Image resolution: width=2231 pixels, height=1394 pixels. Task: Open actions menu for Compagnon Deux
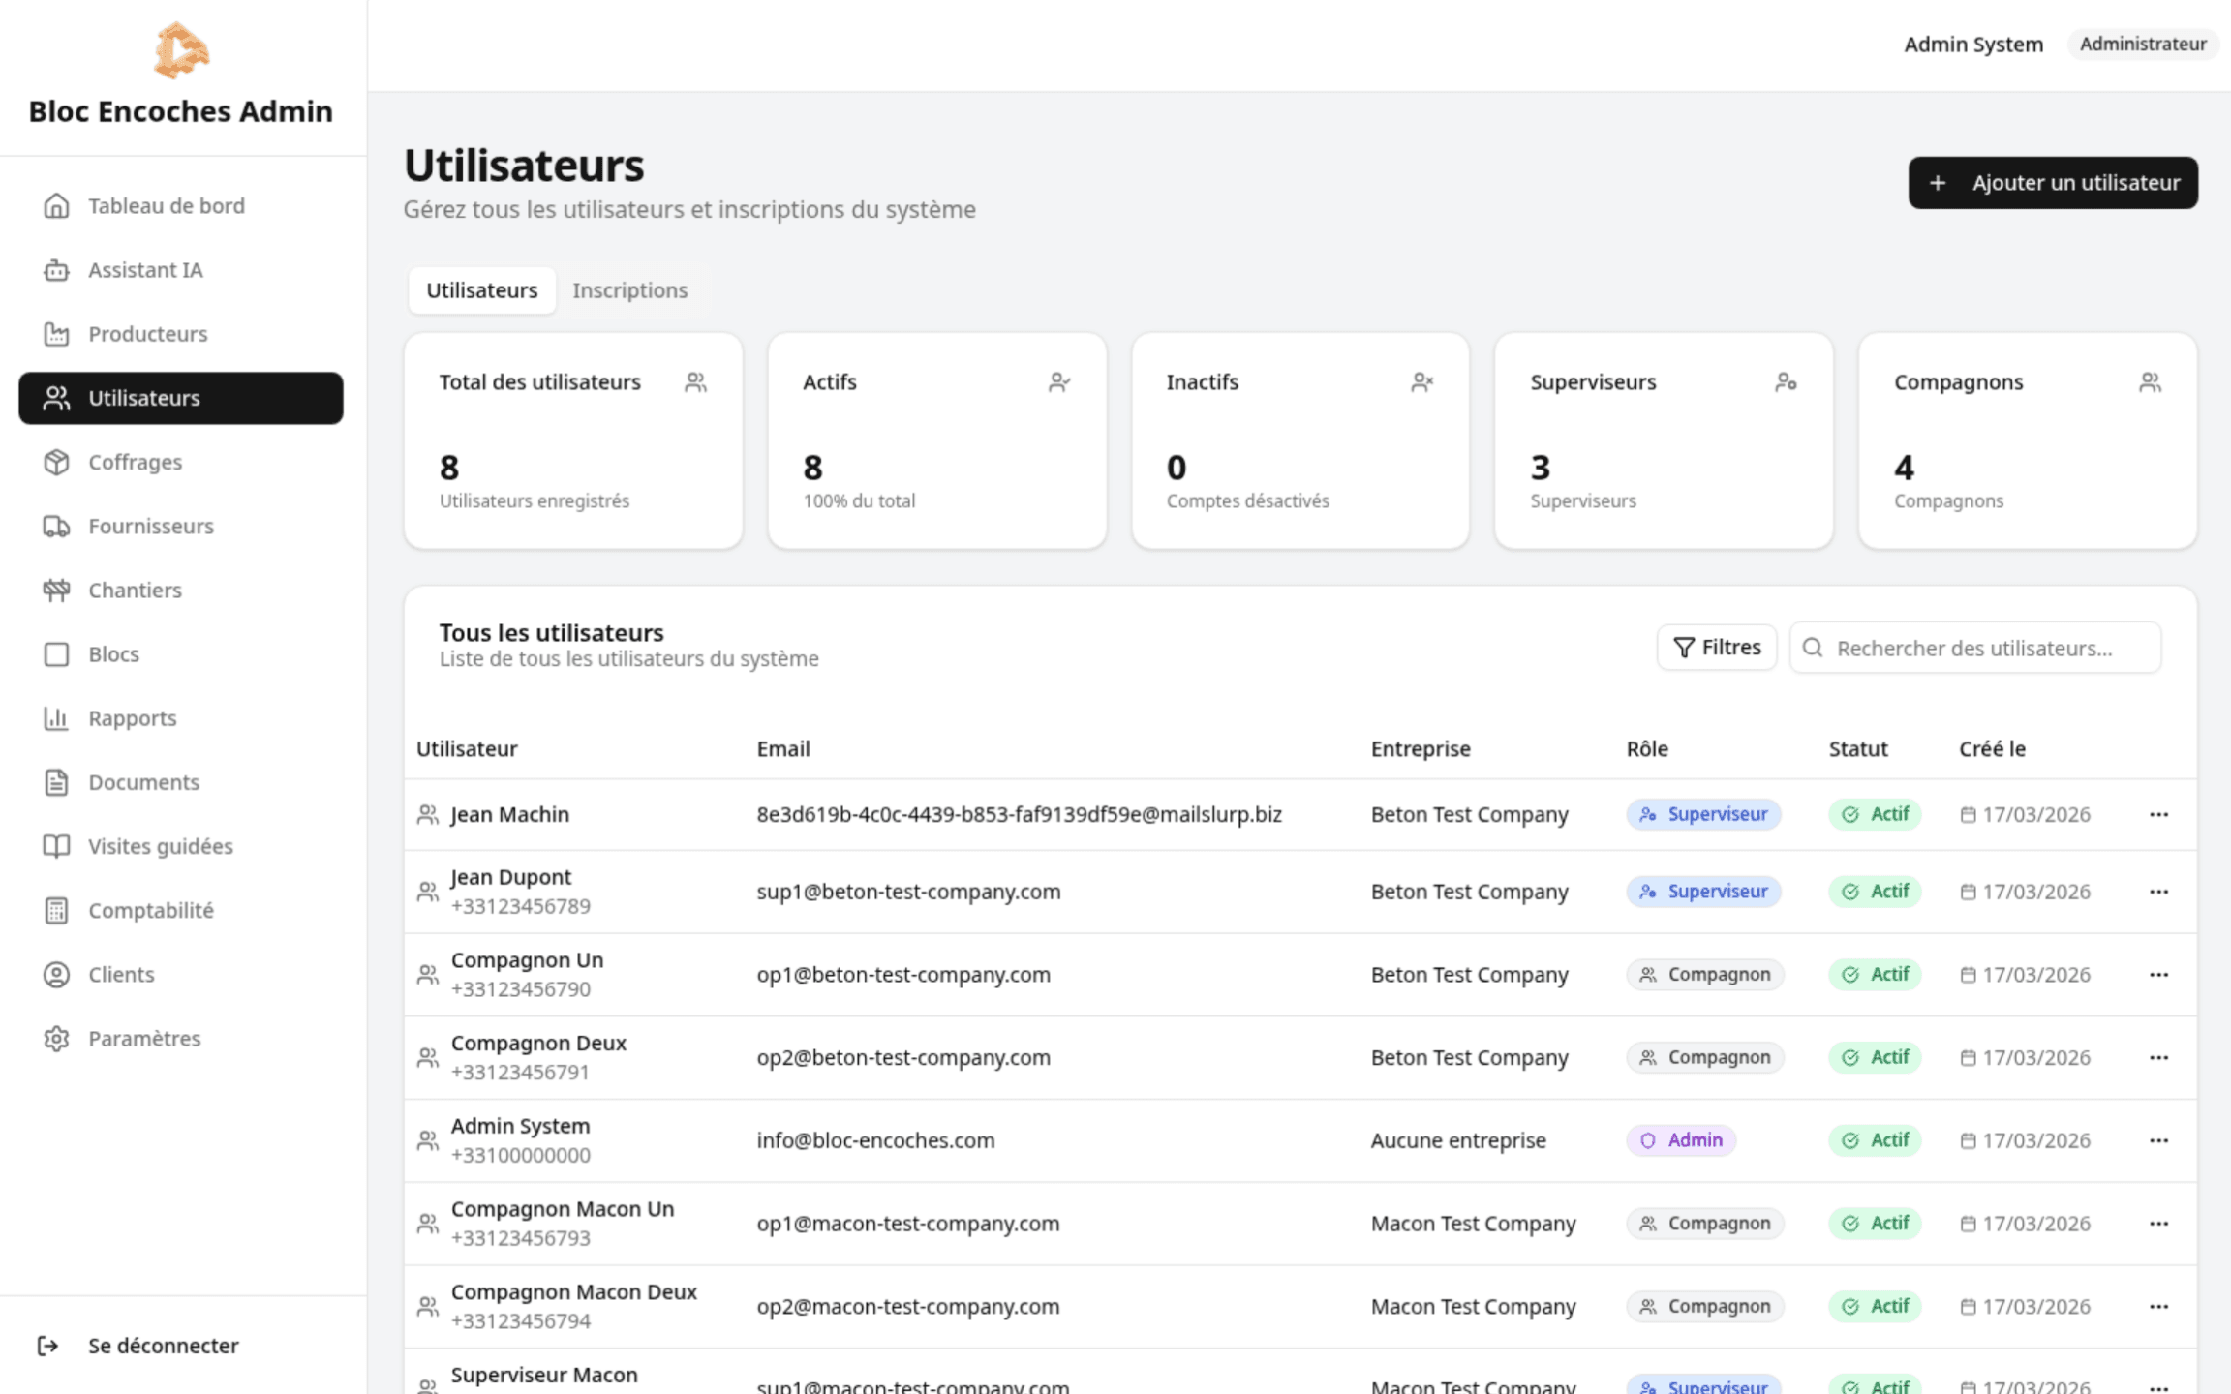pos(2158,1057)
